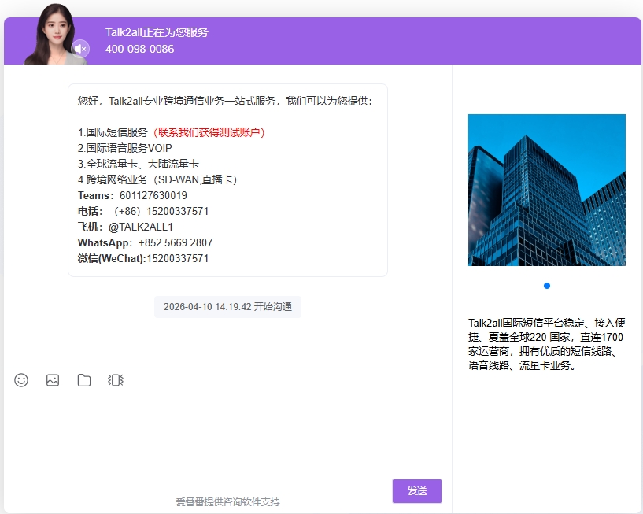Image resolution: width=643 pixels, height=514 pixels.
Task: Click the WhatsApp number +852 5669 2807
Action: tap(176, 242)
